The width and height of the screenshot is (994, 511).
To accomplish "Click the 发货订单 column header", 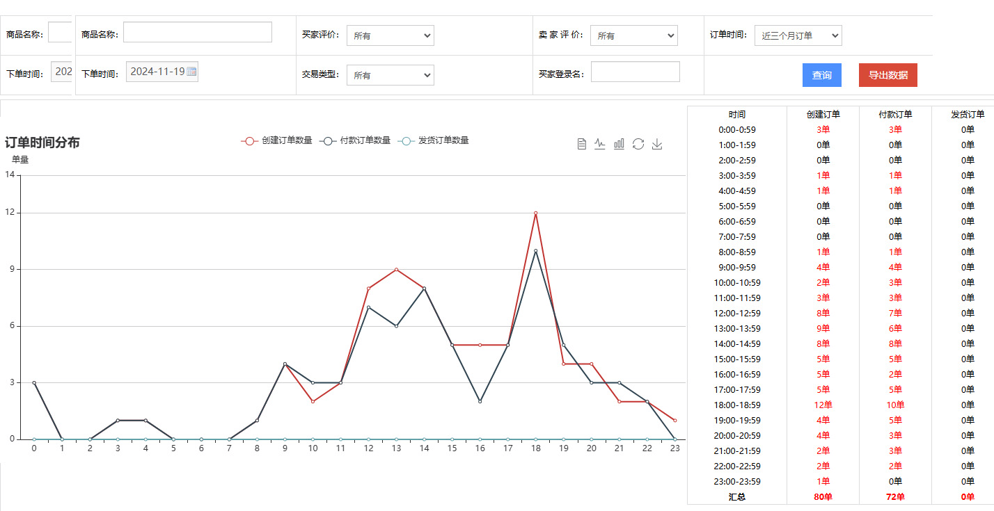I will pos(968,114).
